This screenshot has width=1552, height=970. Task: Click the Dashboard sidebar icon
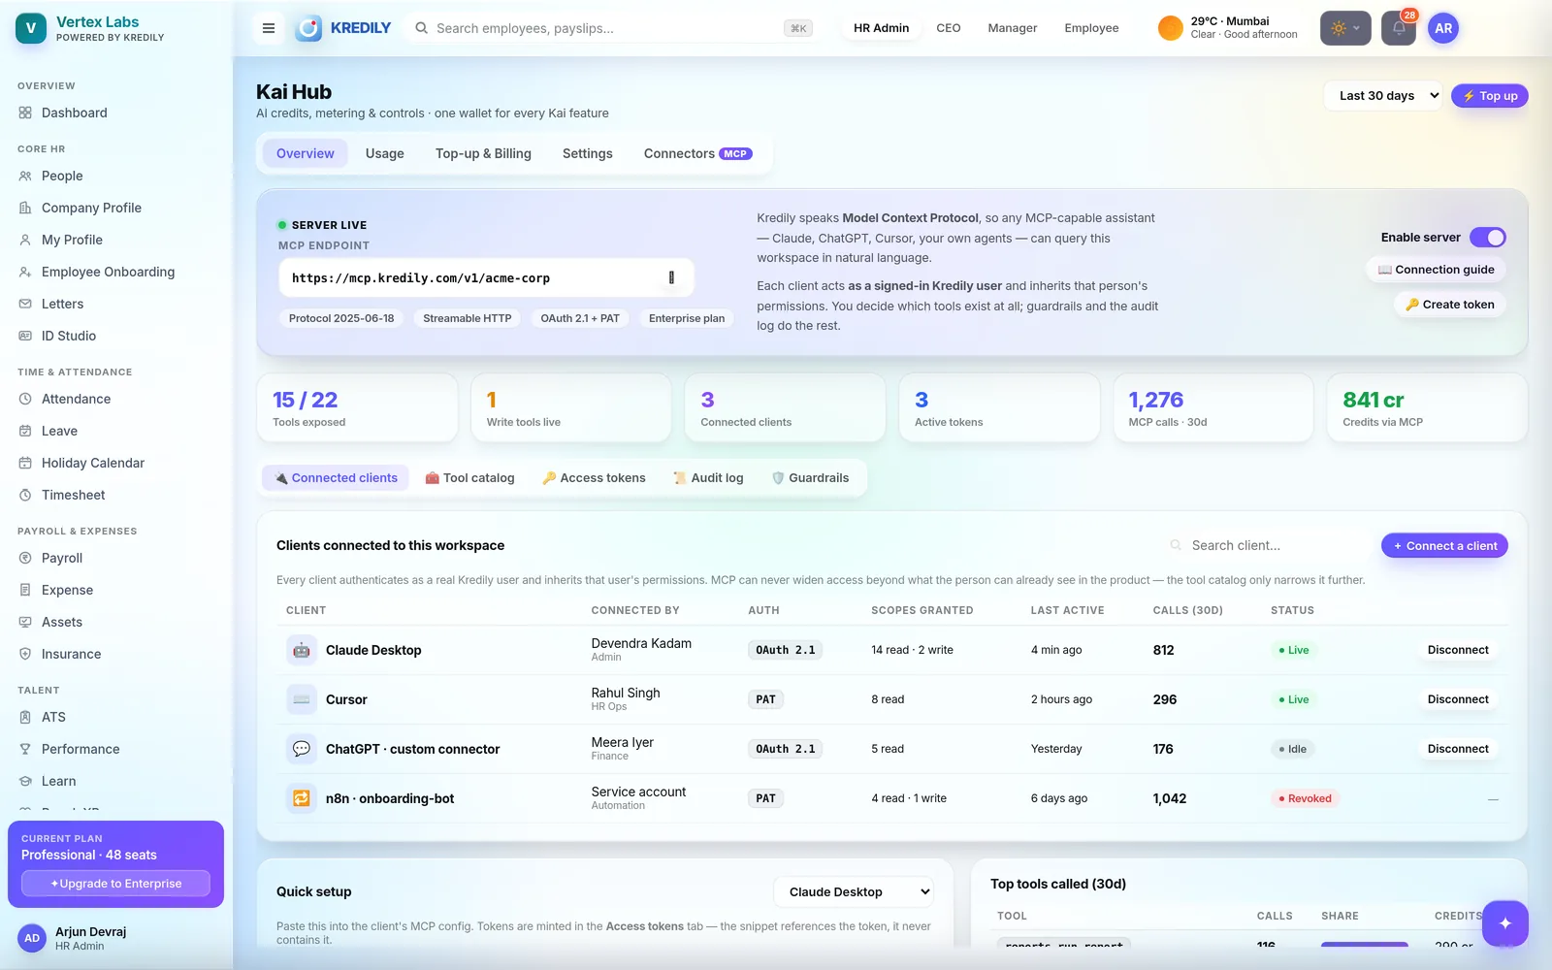click(x=25, y=113)
